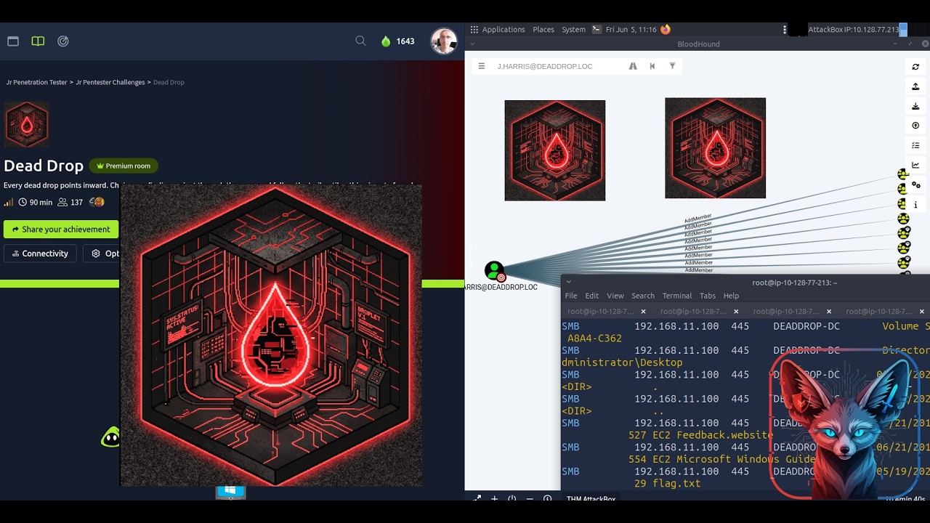Open user profile avatar
The height and width of the screenshot is (523, 930).
tap(443, 41)
